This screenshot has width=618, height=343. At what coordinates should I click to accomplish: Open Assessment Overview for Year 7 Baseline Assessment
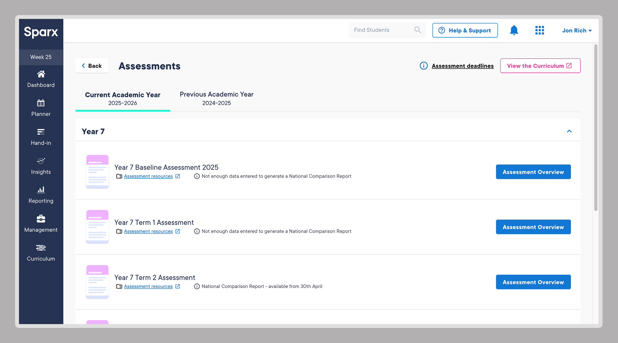pyautogui.click(x=533, y=172)
